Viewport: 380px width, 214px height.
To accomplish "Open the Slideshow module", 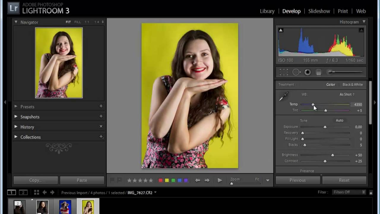I will (319, 11).
